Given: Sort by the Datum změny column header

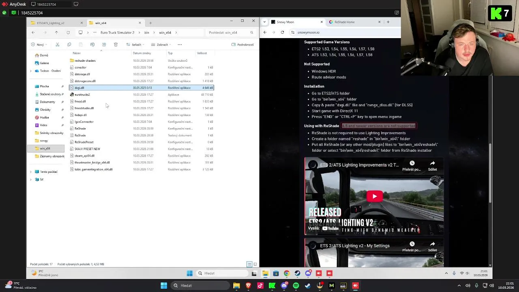Looking at the screenshot, I should [142, 53].
